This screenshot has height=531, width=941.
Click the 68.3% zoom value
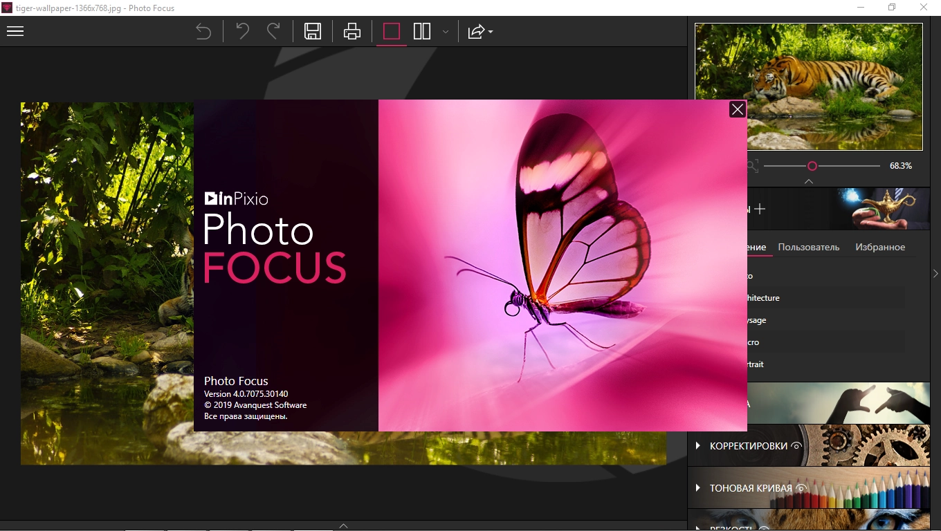pyautogui.click(x=901, y=166)
